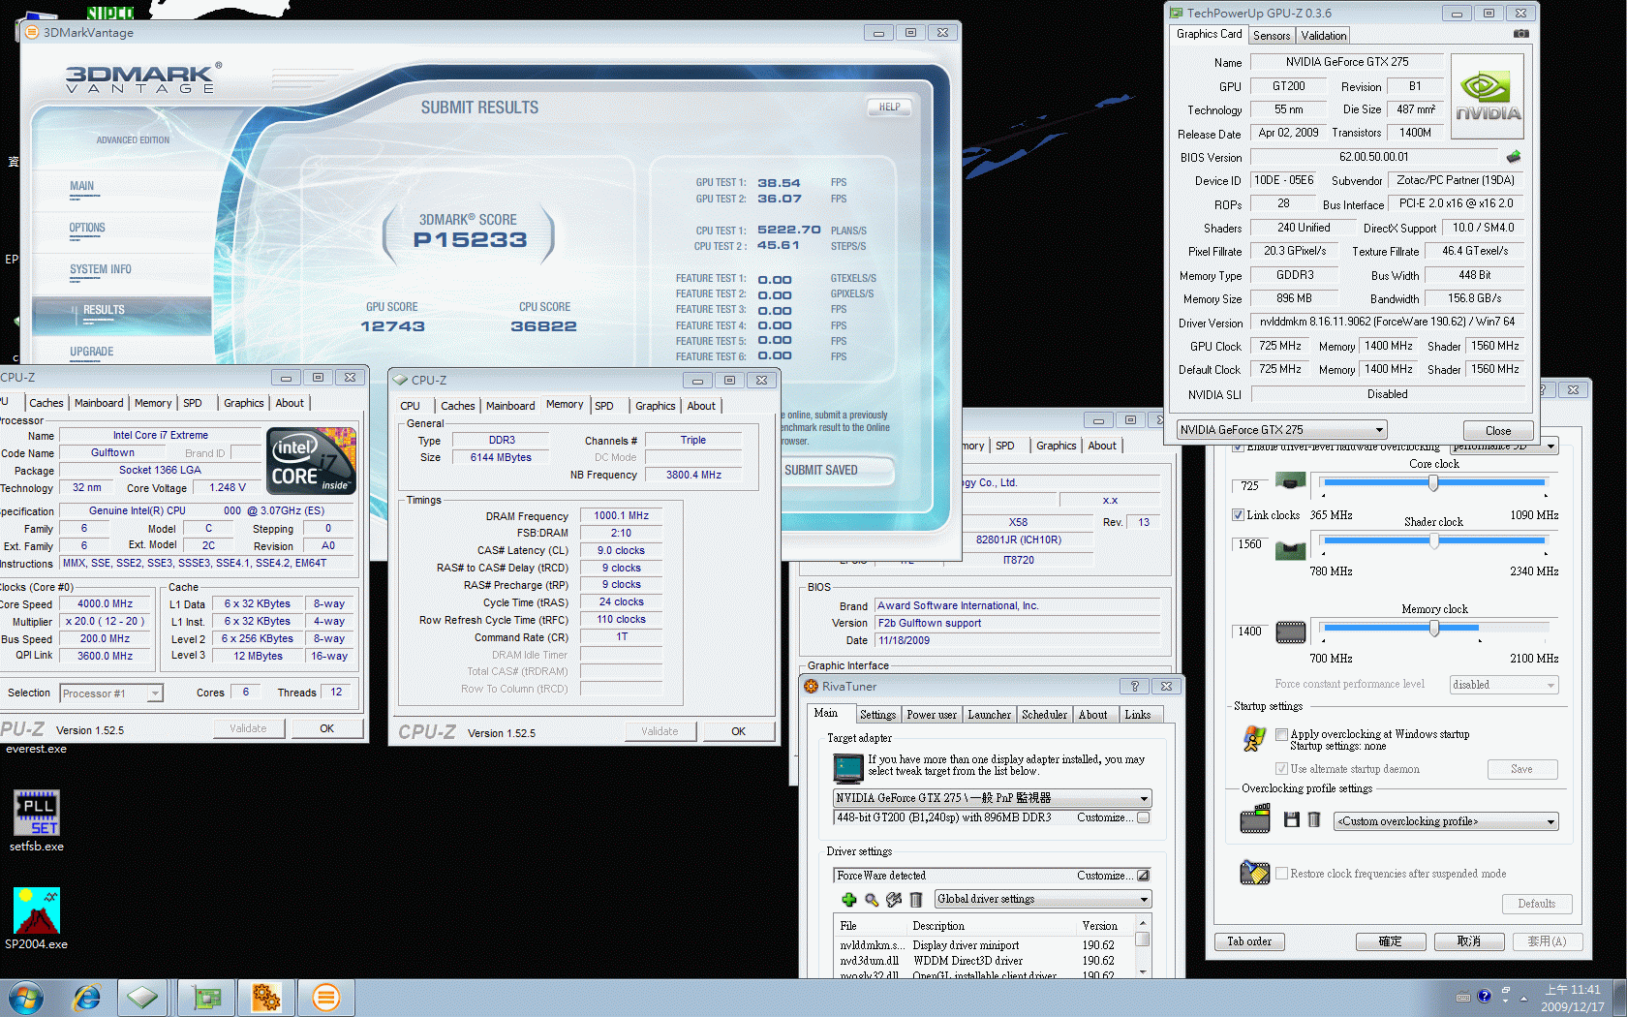Open setfsb.exe desktop icon

(x=37, y=820)
